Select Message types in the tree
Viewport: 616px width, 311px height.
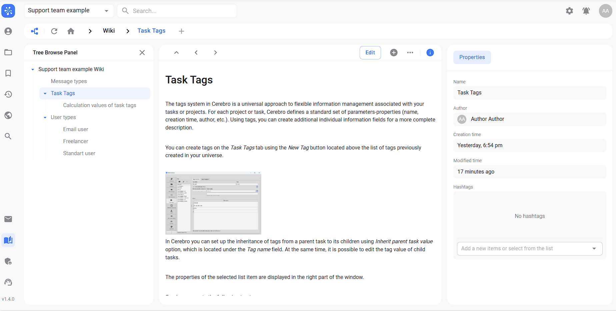(x=69, y=81)
